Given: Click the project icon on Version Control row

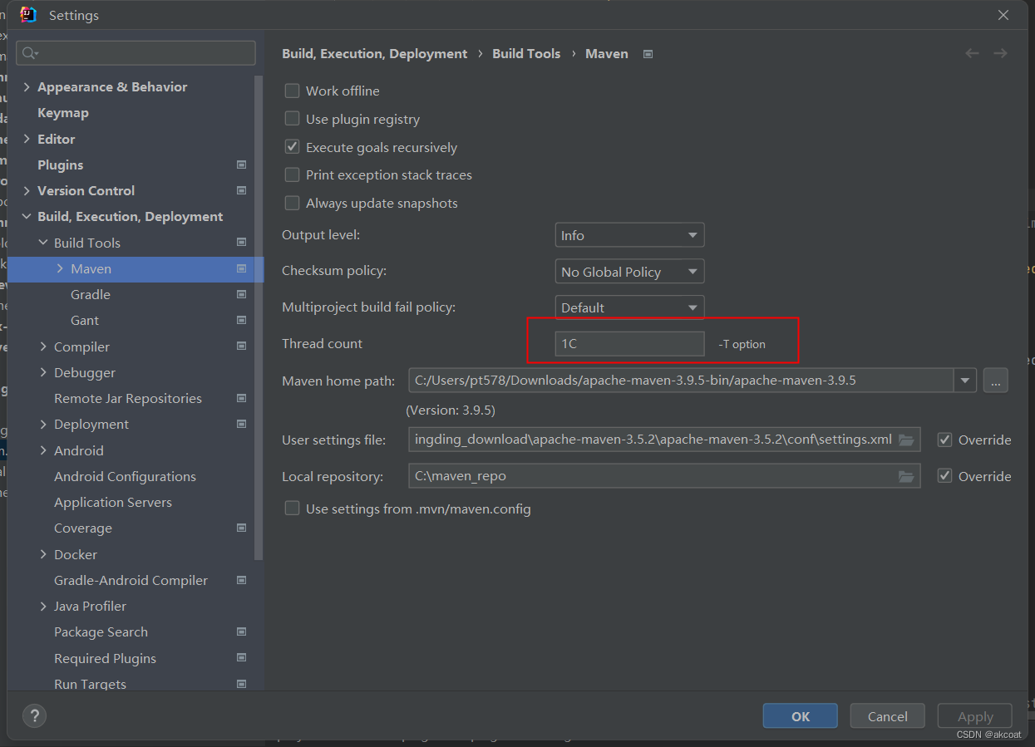Looking at the screenshot, I should (241, 190).
